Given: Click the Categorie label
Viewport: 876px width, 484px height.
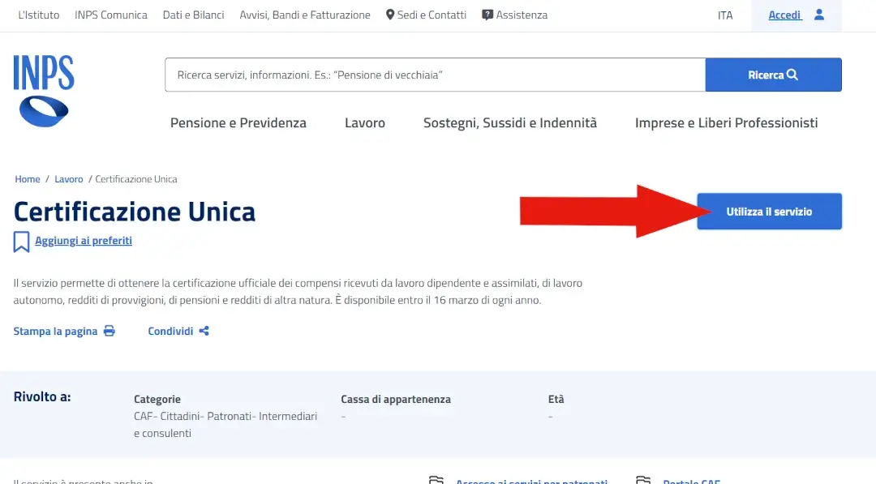Looking at the screenshot, I should pyautogui.click(x=157, y=399).
